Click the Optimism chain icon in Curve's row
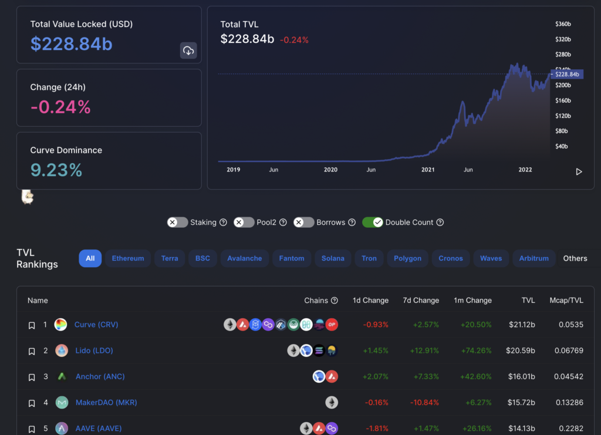Screen dimensions: 601x435 click(332, 324)
